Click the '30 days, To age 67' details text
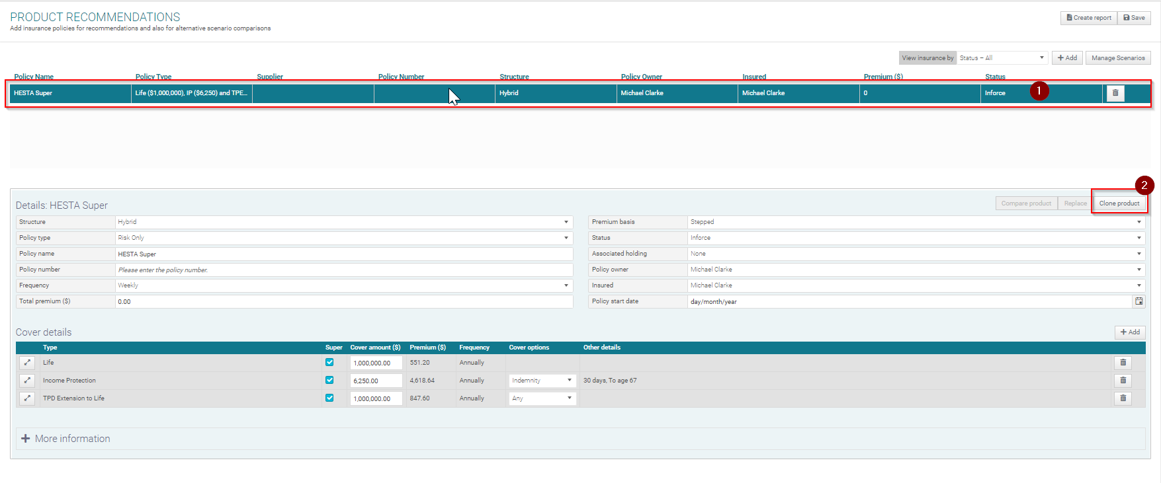The image size is (1161, 483). 610,381
